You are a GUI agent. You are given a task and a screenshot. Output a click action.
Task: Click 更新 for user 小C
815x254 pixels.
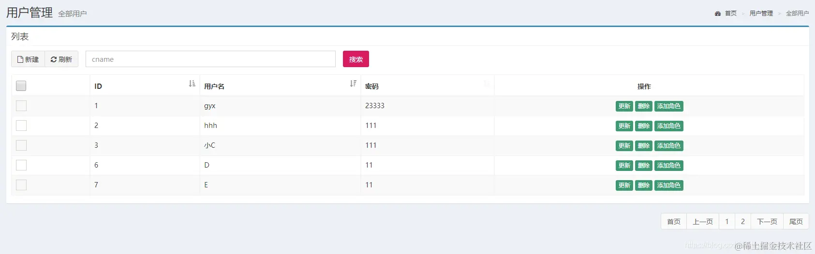click(624, 146)
